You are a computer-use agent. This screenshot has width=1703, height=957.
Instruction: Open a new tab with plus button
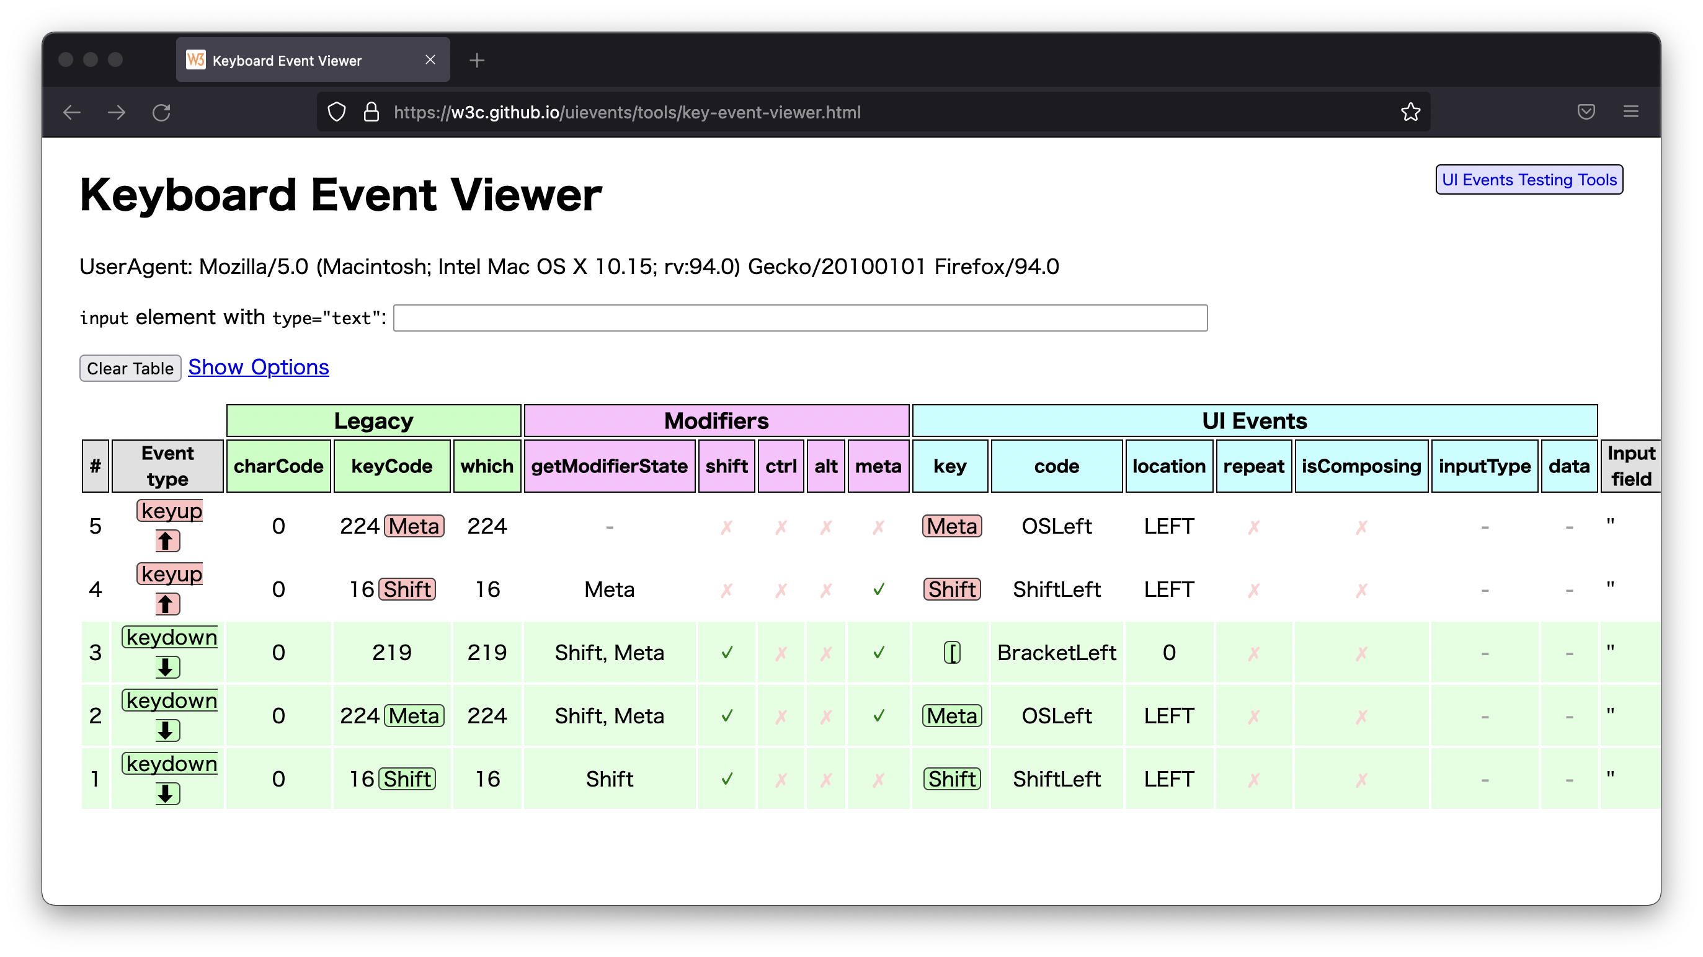[x=477, y=61]
